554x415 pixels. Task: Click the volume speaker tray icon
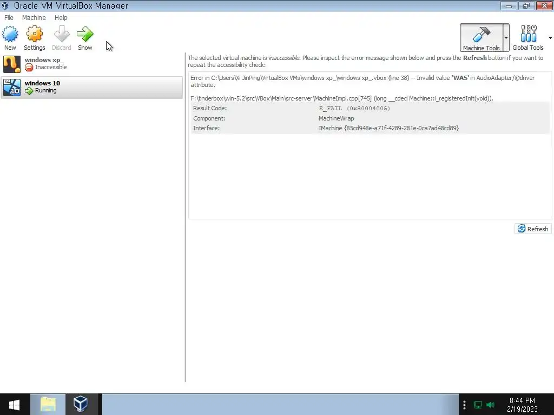point(490,405)
